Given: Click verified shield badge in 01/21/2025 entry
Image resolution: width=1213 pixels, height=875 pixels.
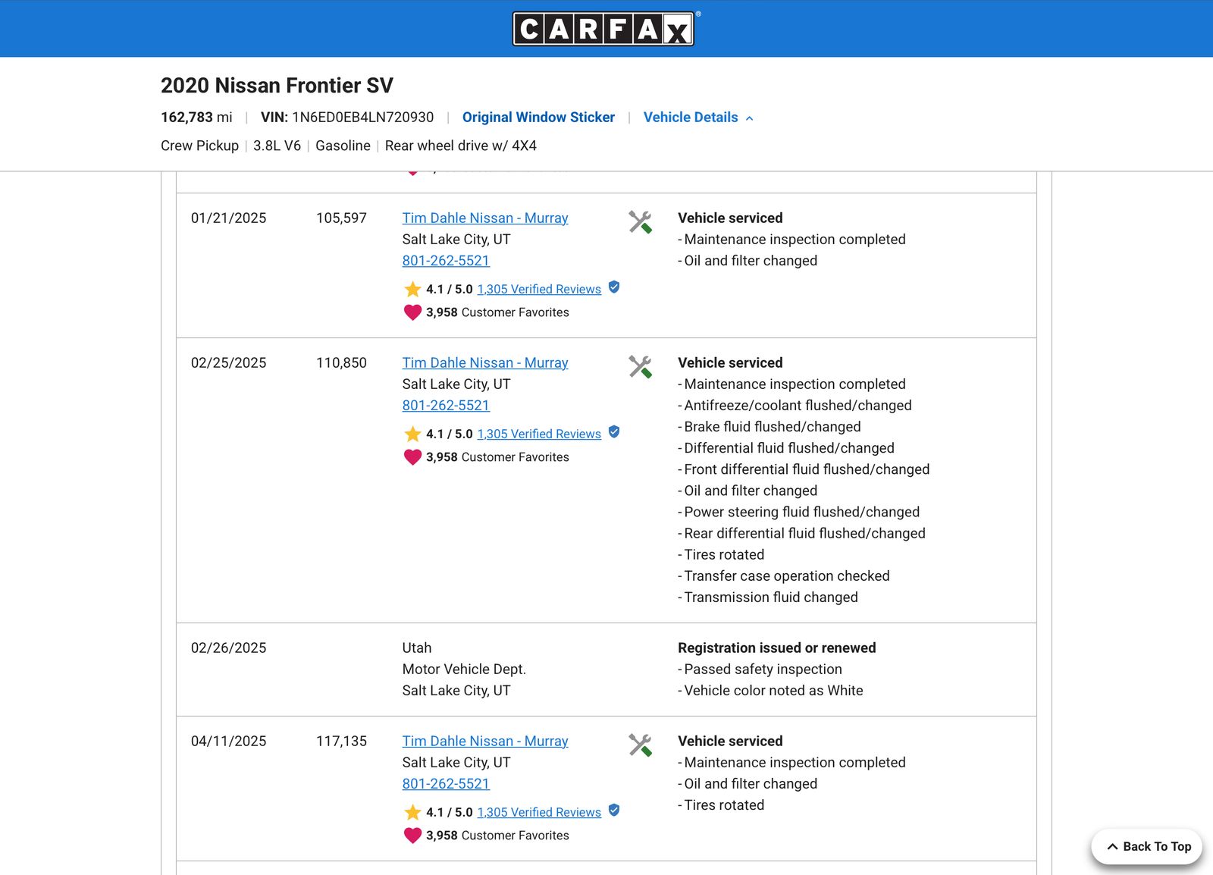Looking at the screenshot, I should [614, 287].
